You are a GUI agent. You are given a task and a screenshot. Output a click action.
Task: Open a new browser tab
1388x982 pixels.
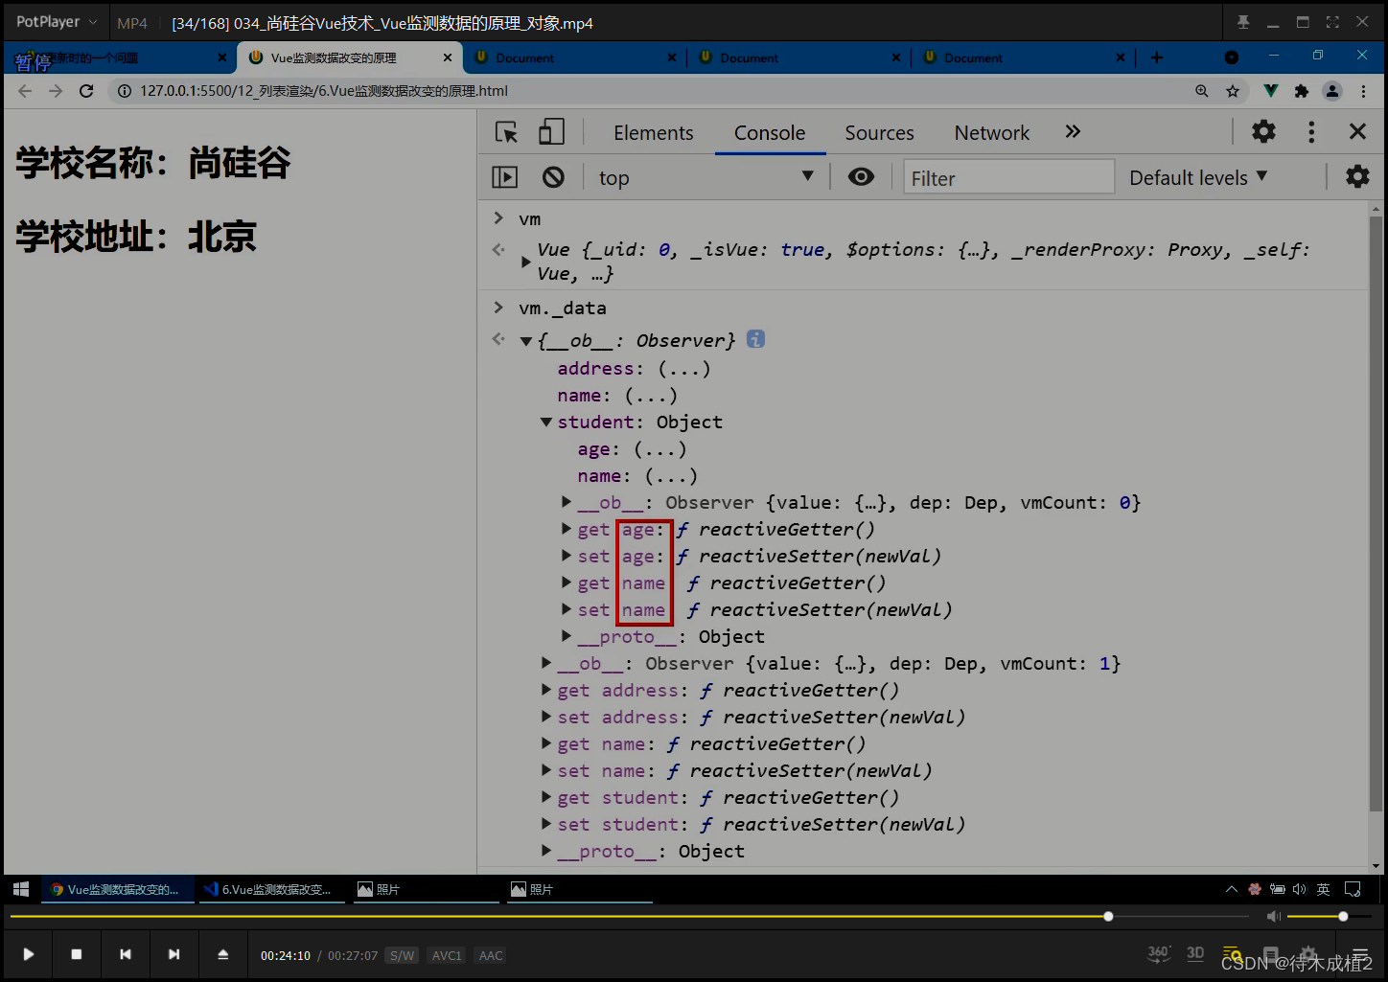click(x=1157, y=57)
